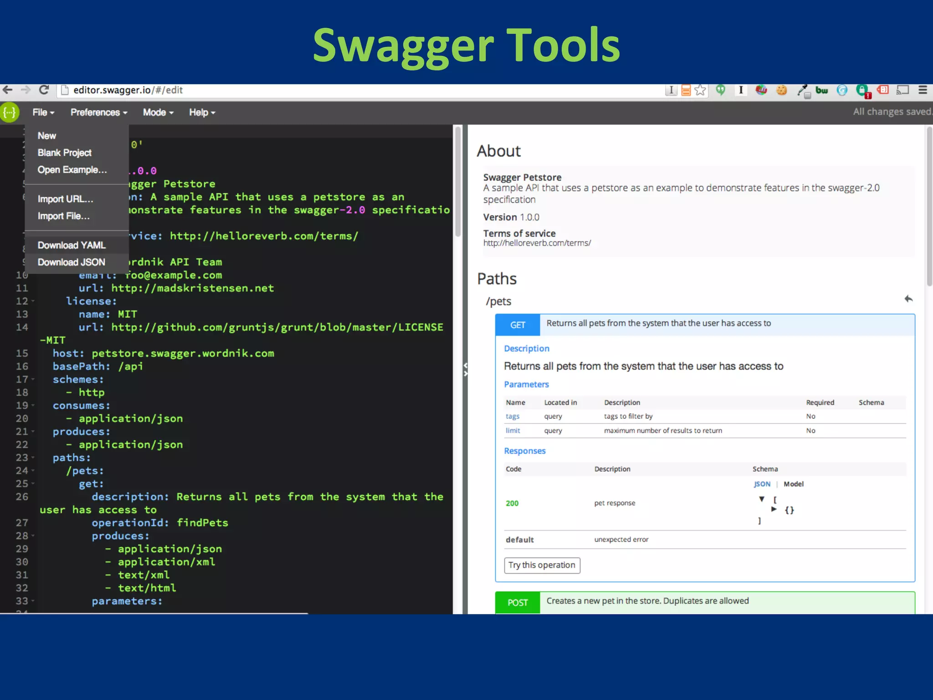Activate the eyedropper color picker extension
Image resolution: width=933 pixels, height=700 pixels.
click(x=803, y=91)
